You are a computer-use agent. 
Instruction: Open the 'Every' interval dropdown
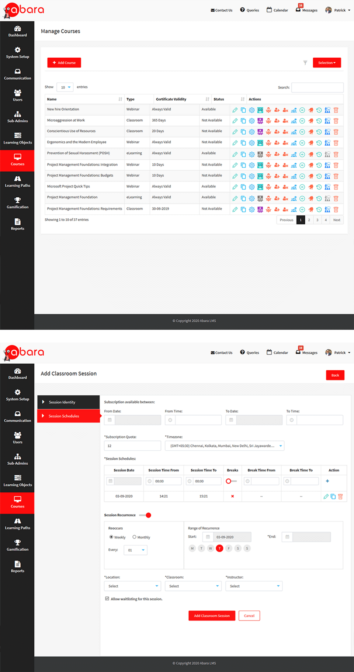[135, 550]
